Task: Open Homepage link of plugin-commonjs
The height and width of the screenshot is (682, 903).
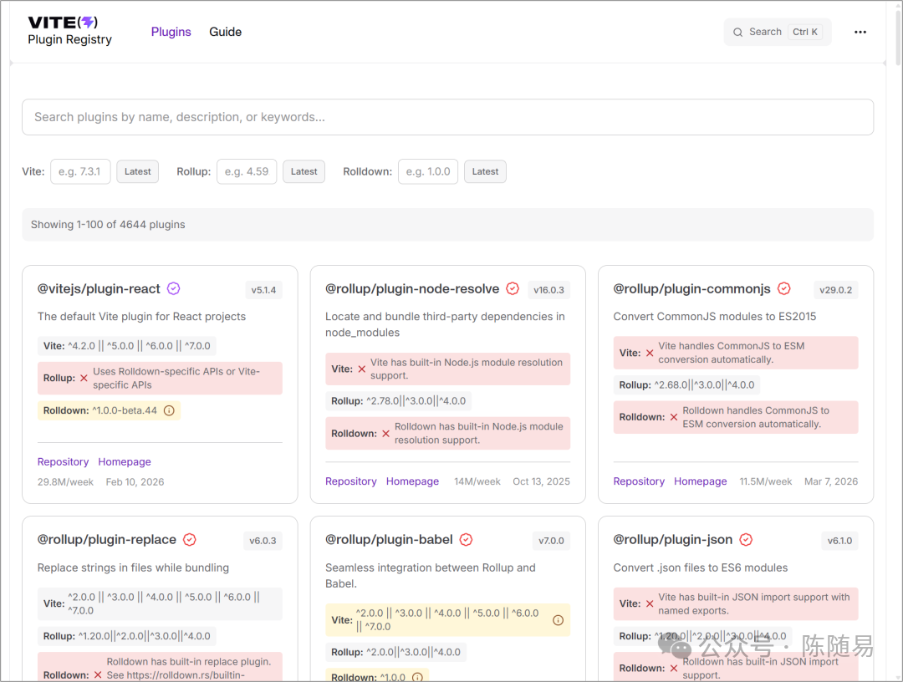Action: [701, 481]
